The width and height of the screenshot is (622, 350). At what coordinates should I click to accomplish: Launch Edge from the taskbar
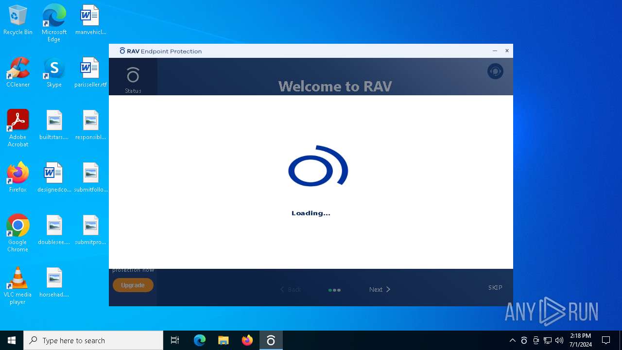(200, 340)
